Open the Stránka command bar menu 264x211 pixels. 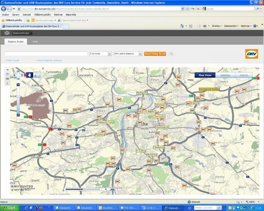coord(216,26)
